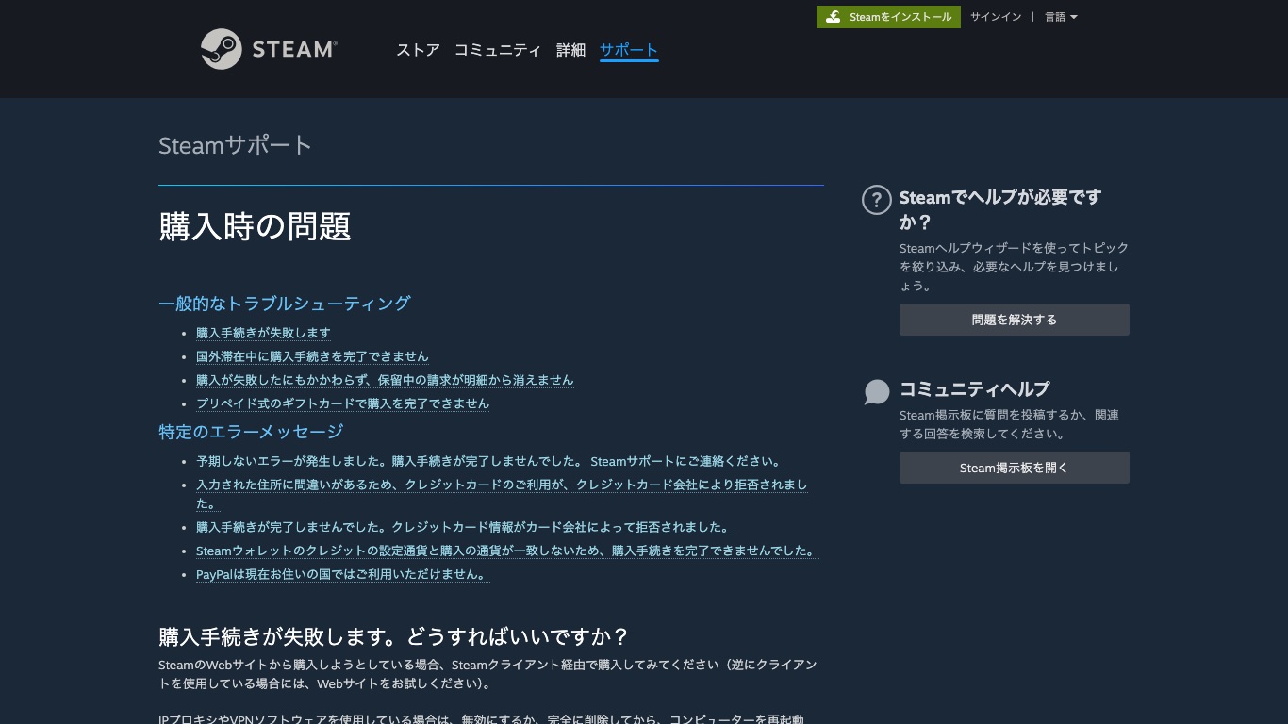Click the Steamでヘルプが必要ですか？ heading
1288x724 pixels.
[1000, 209]
